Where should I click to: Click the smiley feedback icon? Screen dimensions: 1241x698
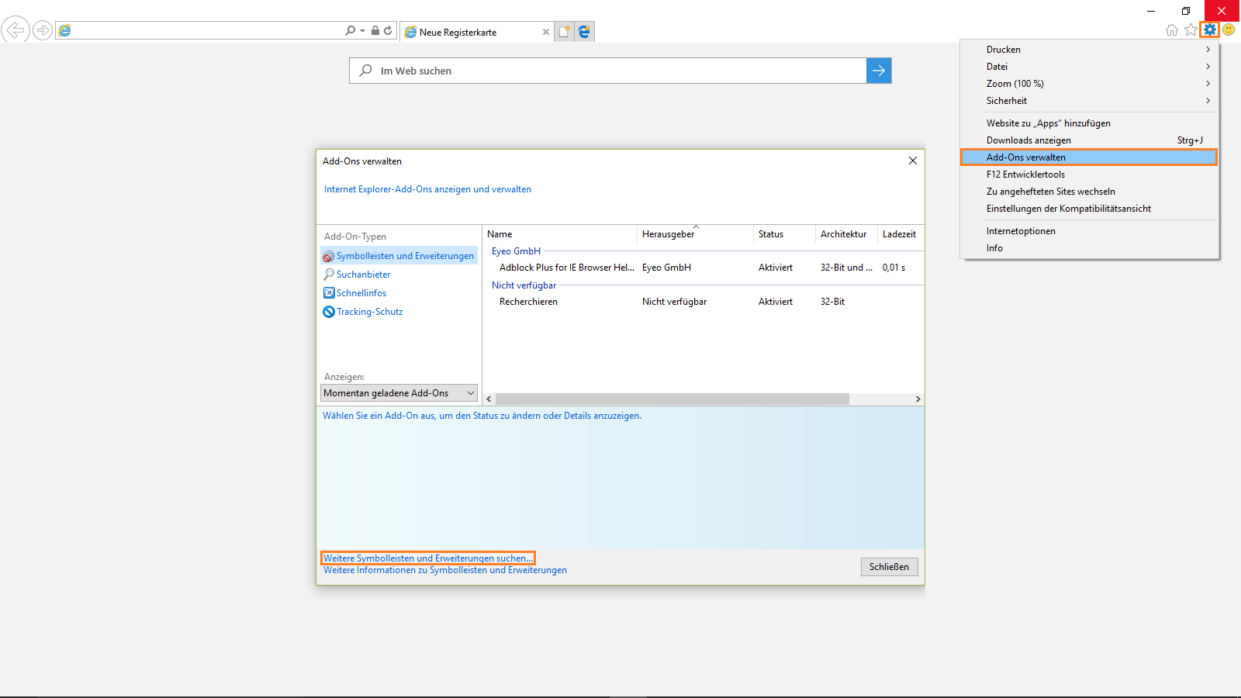[1229, 30]
